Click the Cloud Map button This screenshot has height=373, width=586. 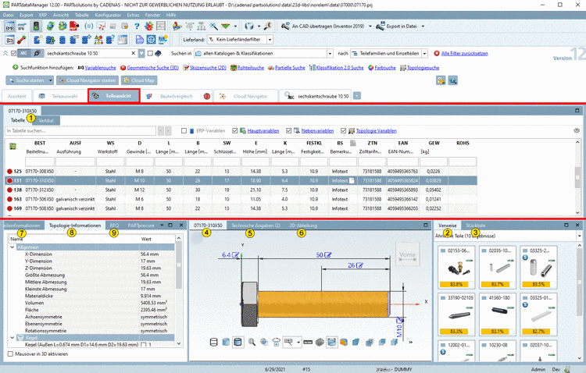(x=139, y=80)
